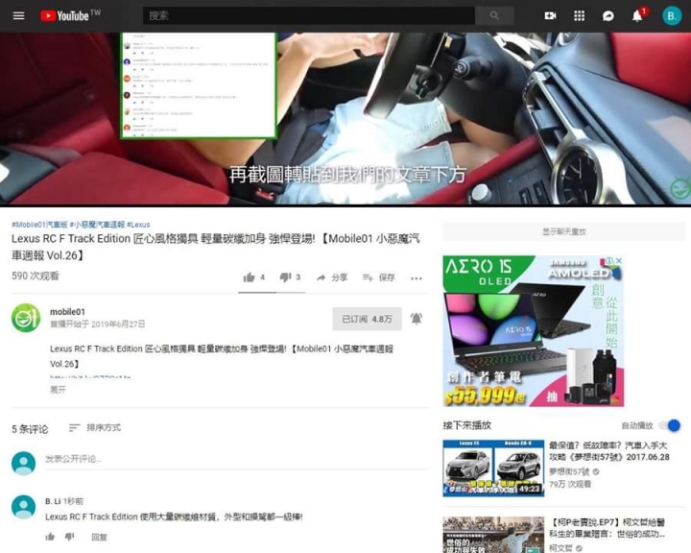This screenshot has height=553, width=691.
Task: Open 最保值？低故障率？ video title
Action: 609,451
